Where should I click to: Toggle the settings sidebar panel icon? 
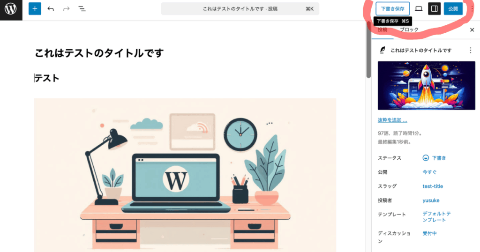[434, 8]
